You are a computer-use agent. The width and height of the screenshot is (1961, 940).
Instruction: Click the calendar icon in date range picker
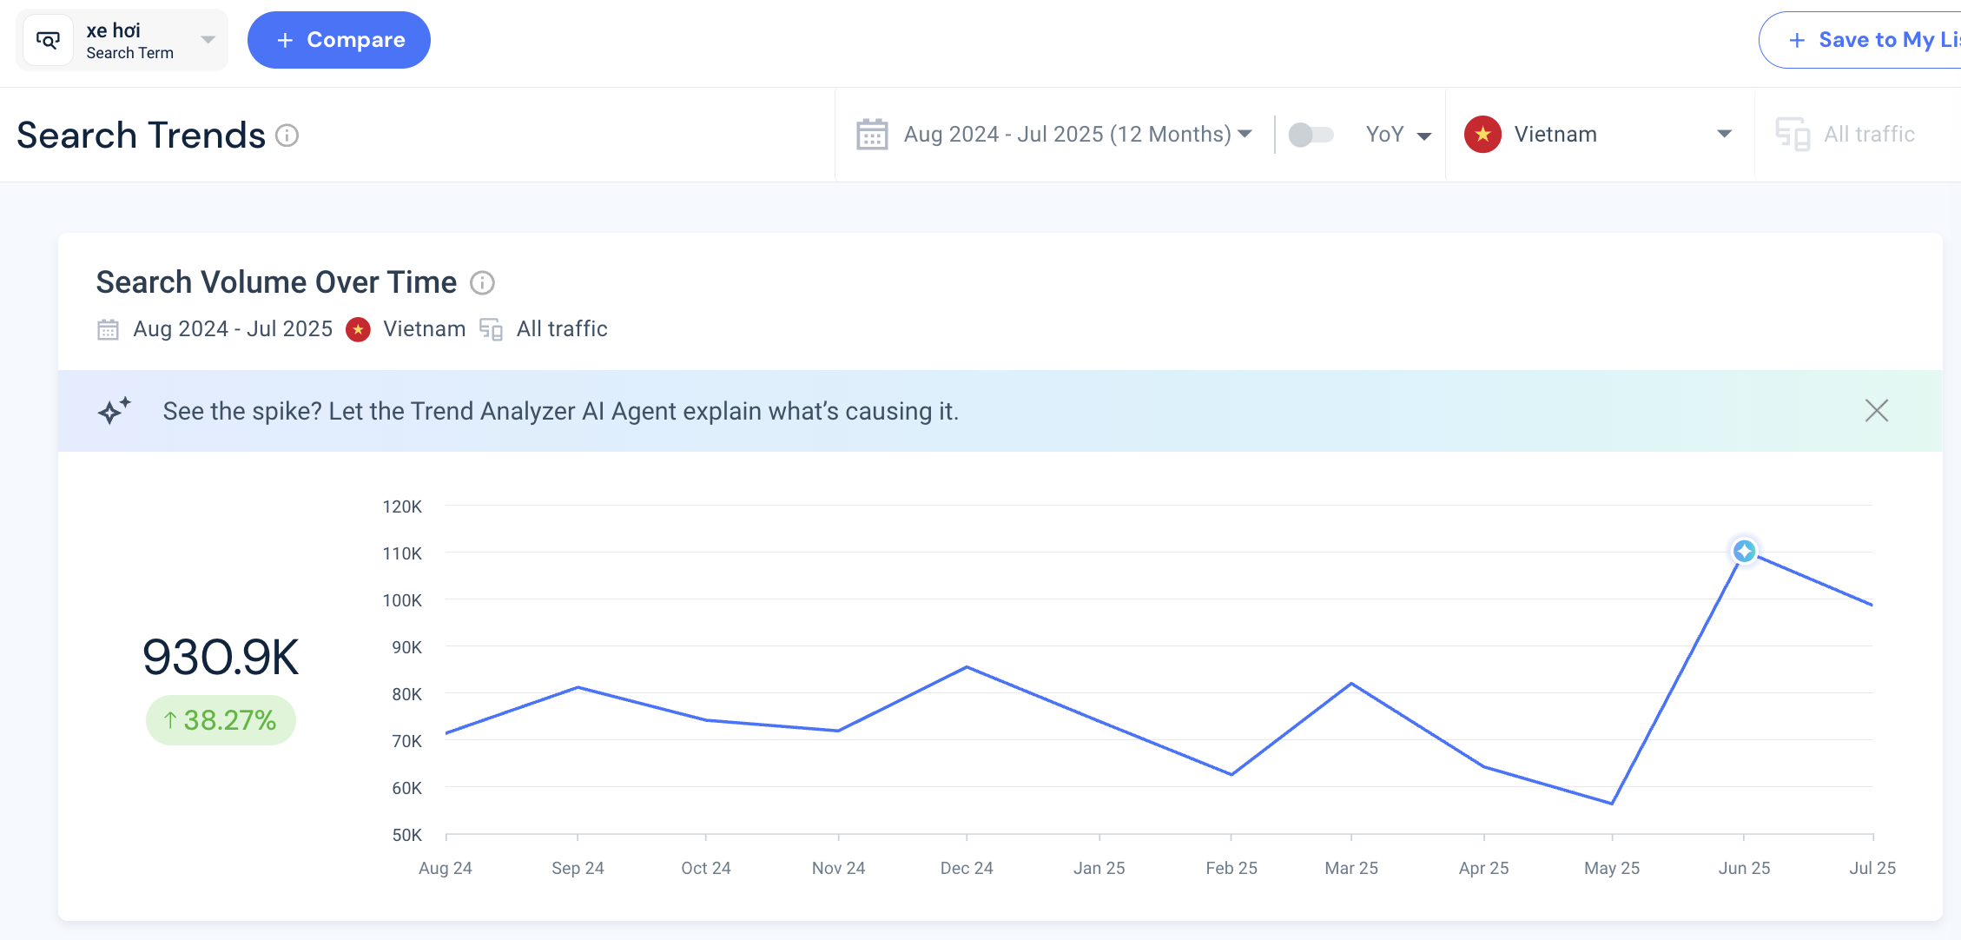[x=872, y=135]
